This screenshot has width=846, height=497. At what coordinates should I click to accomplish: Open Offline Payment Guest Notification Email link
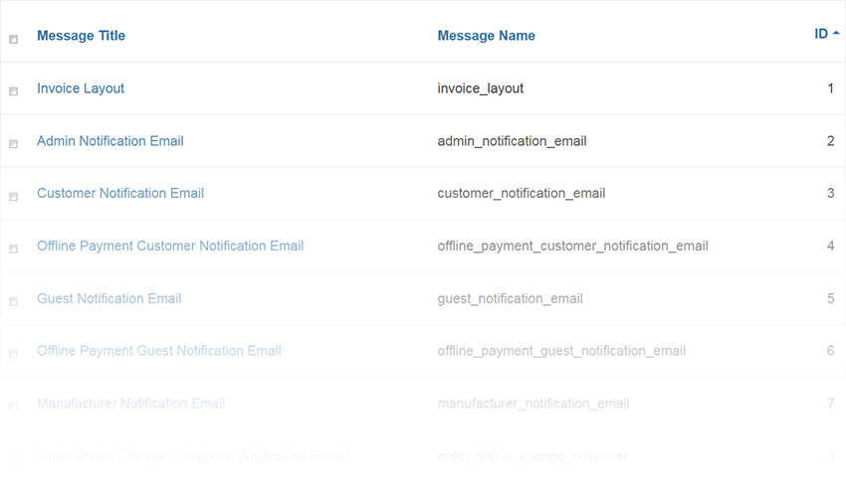point(159,351)
